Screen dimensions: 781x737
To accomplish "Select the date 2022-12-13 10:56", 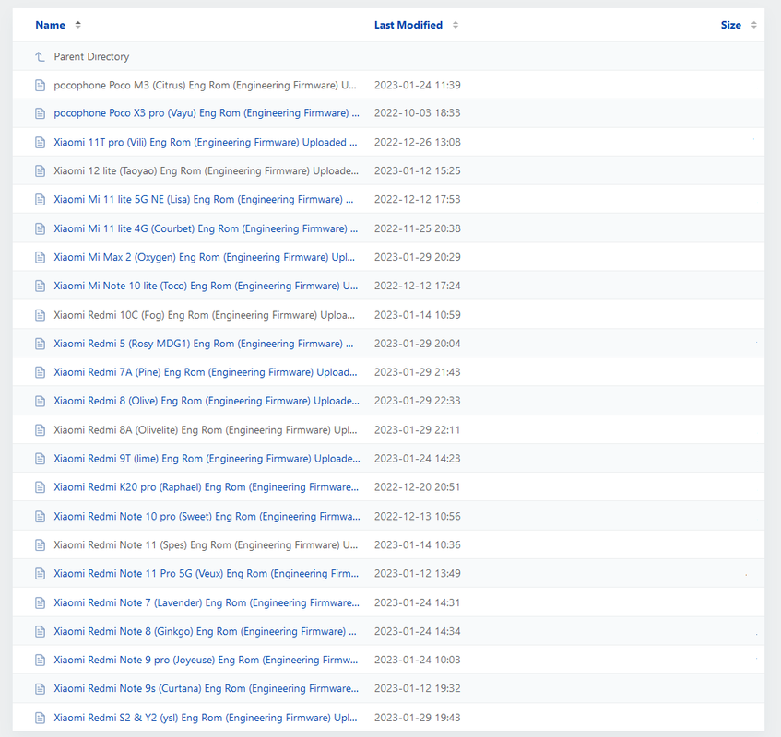I will [418, 517].
